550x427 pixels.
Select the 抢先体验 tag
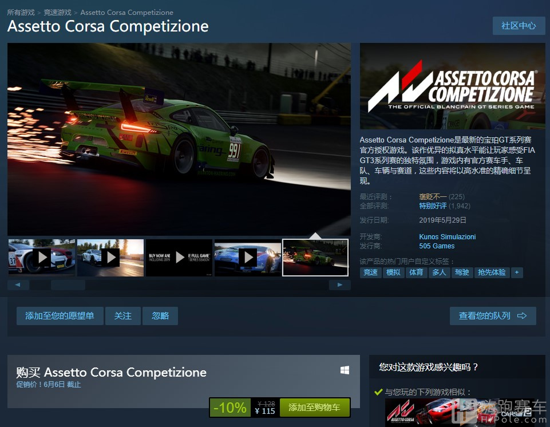pos(492,272)
